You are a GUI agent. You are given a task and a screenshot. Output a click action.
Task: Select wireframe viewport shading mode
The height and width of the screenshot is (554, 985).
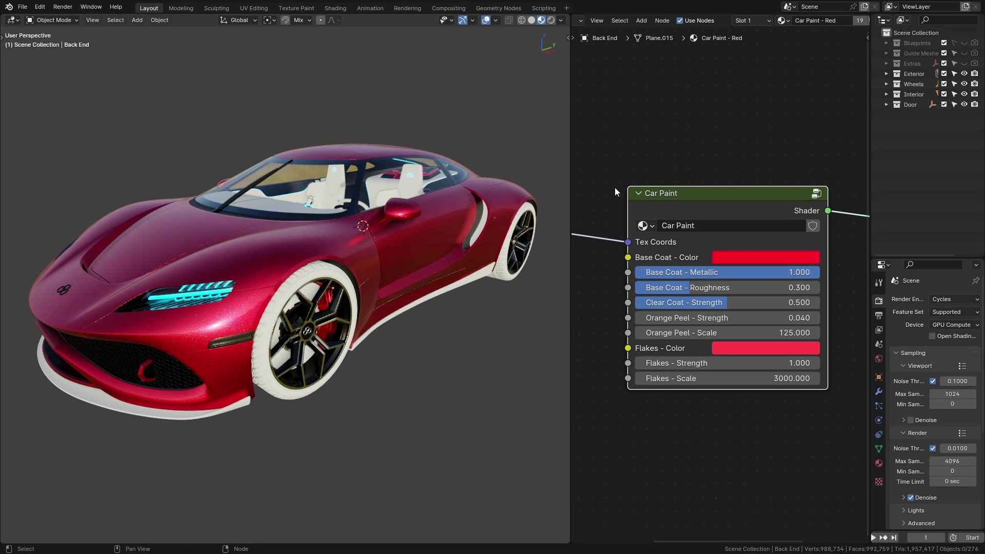[x=522, y=20]
